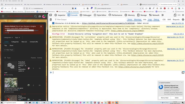Open the Memory panel
This screenshot has height=104, width=185.
coord(130,15)
